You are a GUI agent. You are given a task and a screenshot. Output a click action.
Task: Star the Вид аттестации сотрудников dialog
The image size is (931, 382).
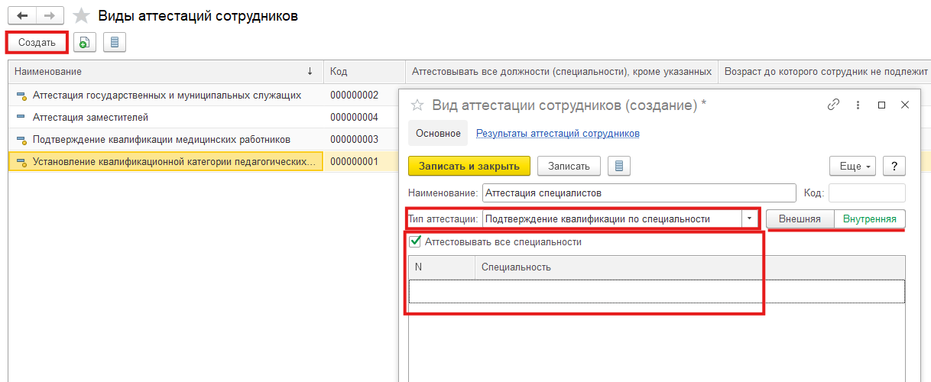click(417, 105)
